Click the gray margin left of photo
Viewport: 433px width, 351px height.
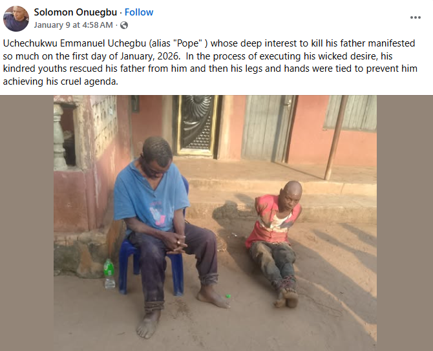pos(26,223)
